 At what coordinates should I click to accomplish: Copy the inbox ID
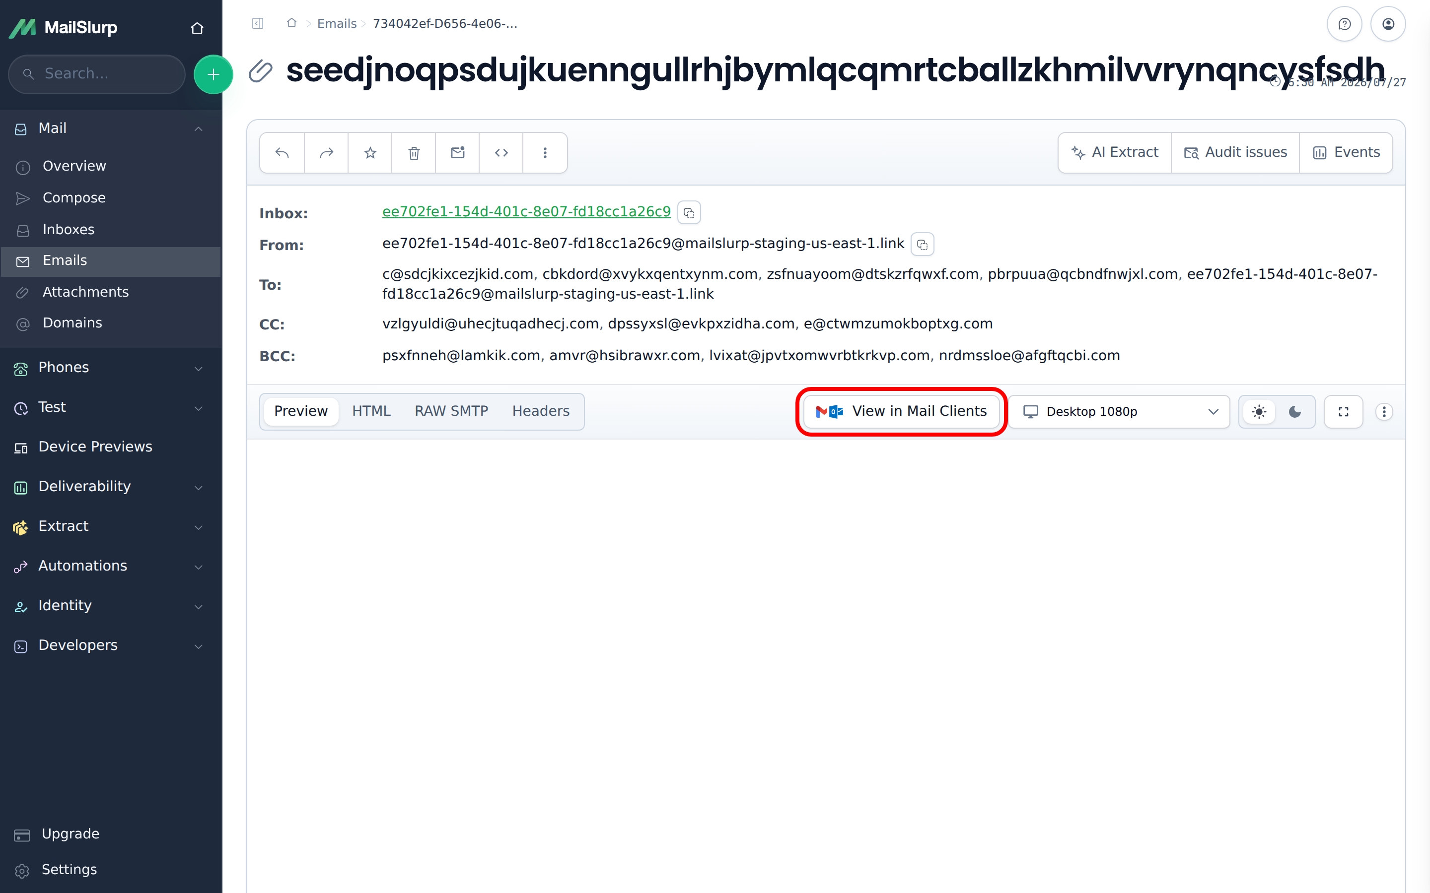point(689,213)
